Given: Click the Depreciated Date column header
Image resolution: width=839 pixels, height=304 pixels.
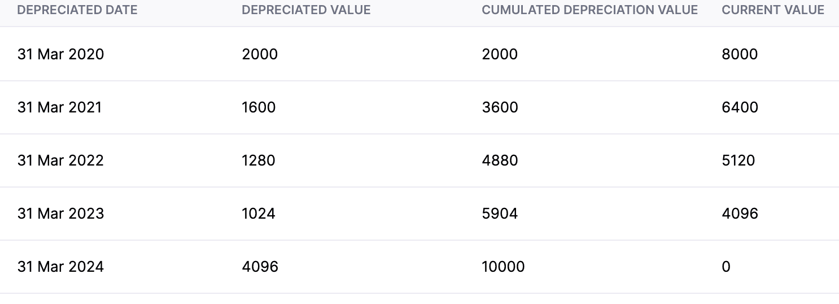Looking at the screenshot, I should [77, 10].
